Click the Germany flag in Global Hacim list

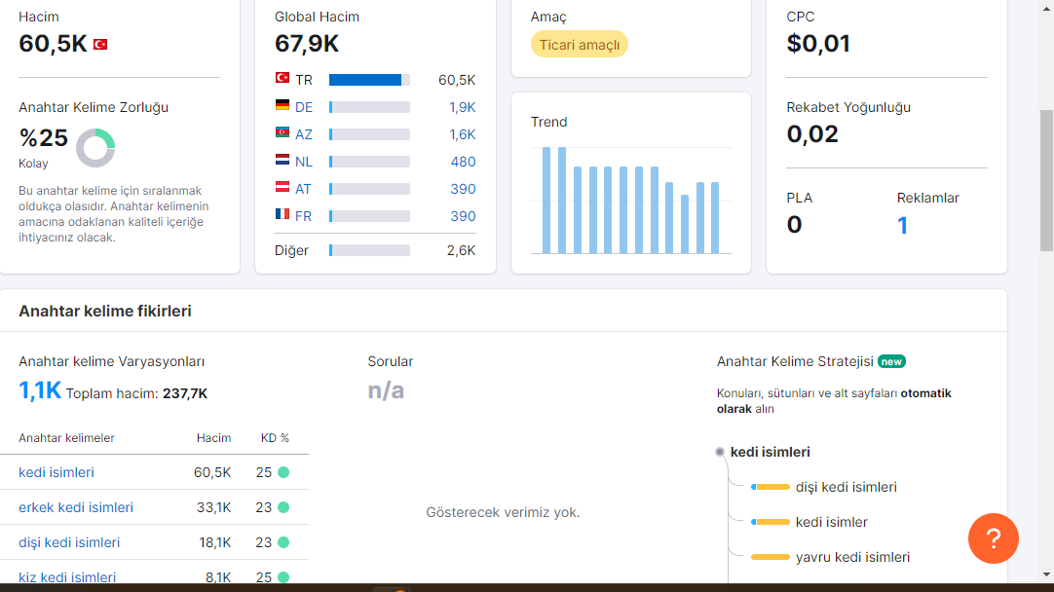(282, 105)
